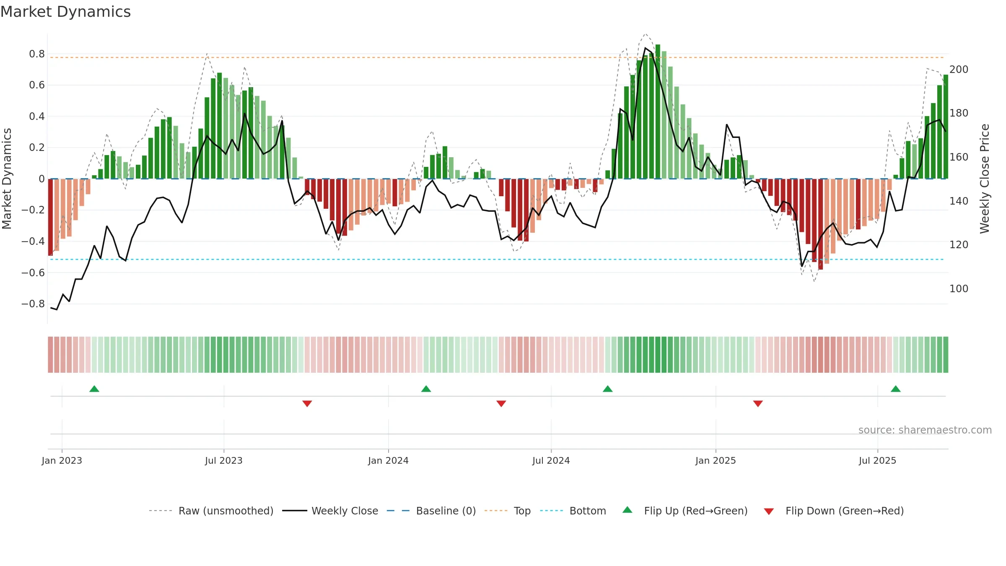
Task: Click the −0.8 left axis tick label
Action: (33, 304)
